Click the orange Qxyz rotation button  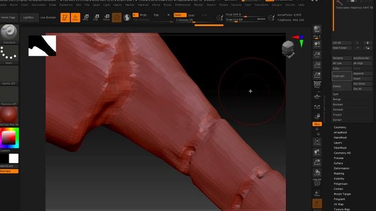tap(317, 124)
